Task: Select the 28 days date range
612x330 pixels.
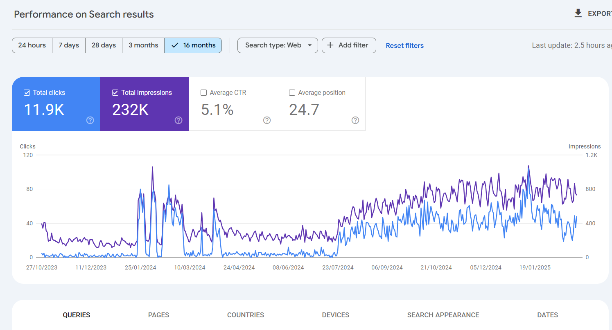Action: coord(104,45)
